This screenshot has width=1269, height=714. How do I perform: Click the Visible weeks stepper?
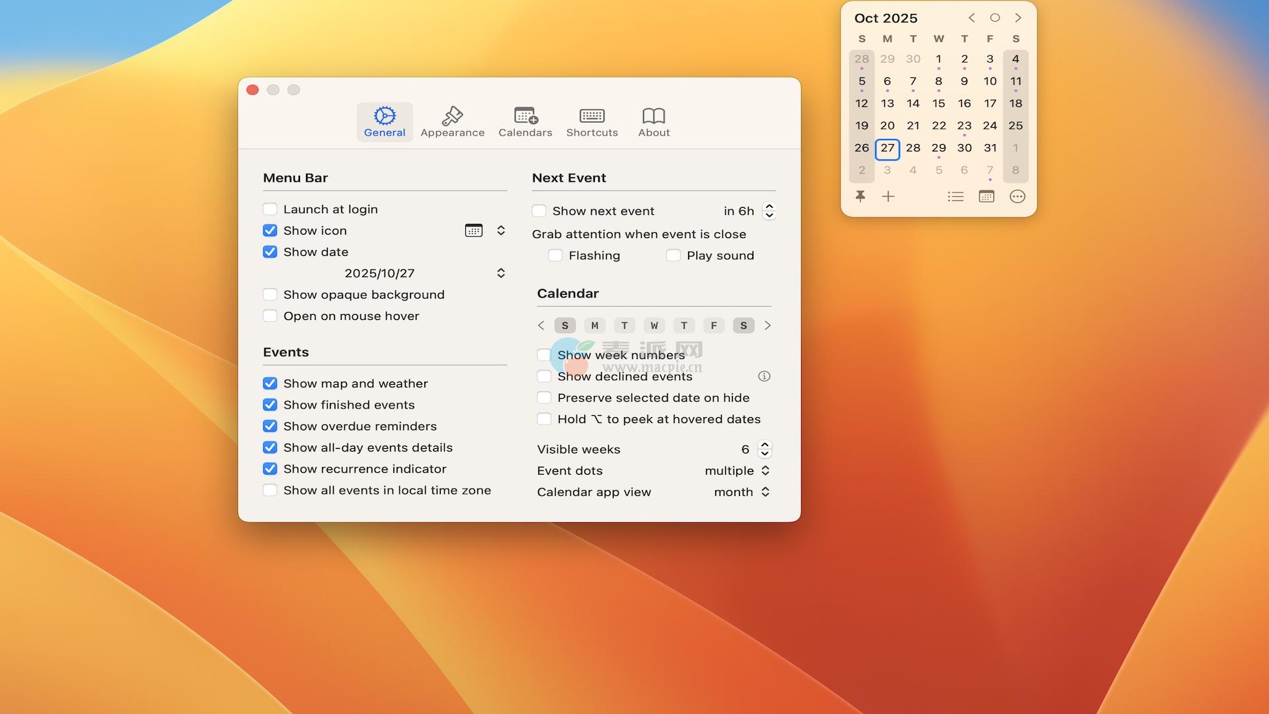click(765, 450)
